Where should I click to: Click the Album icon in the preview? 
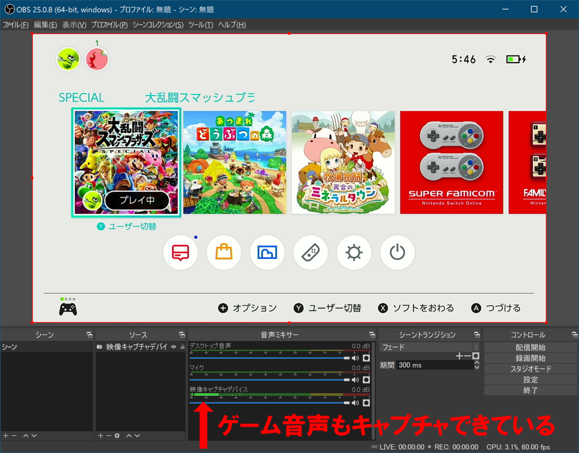267,252
